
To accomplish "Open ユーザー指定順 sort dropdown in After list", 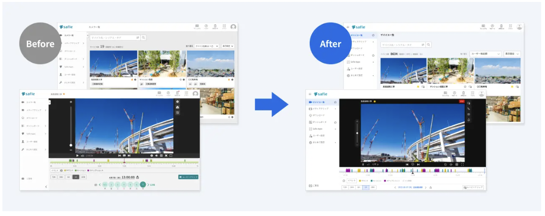I will pyautogui.click(x=485, y=54).
